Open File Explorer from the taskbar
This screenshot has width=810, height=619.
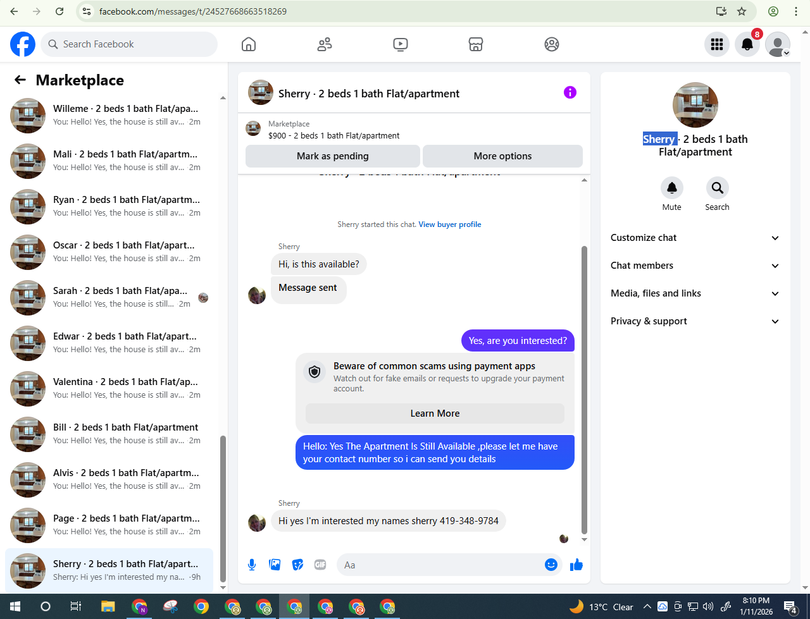click(x=108, y=606)
